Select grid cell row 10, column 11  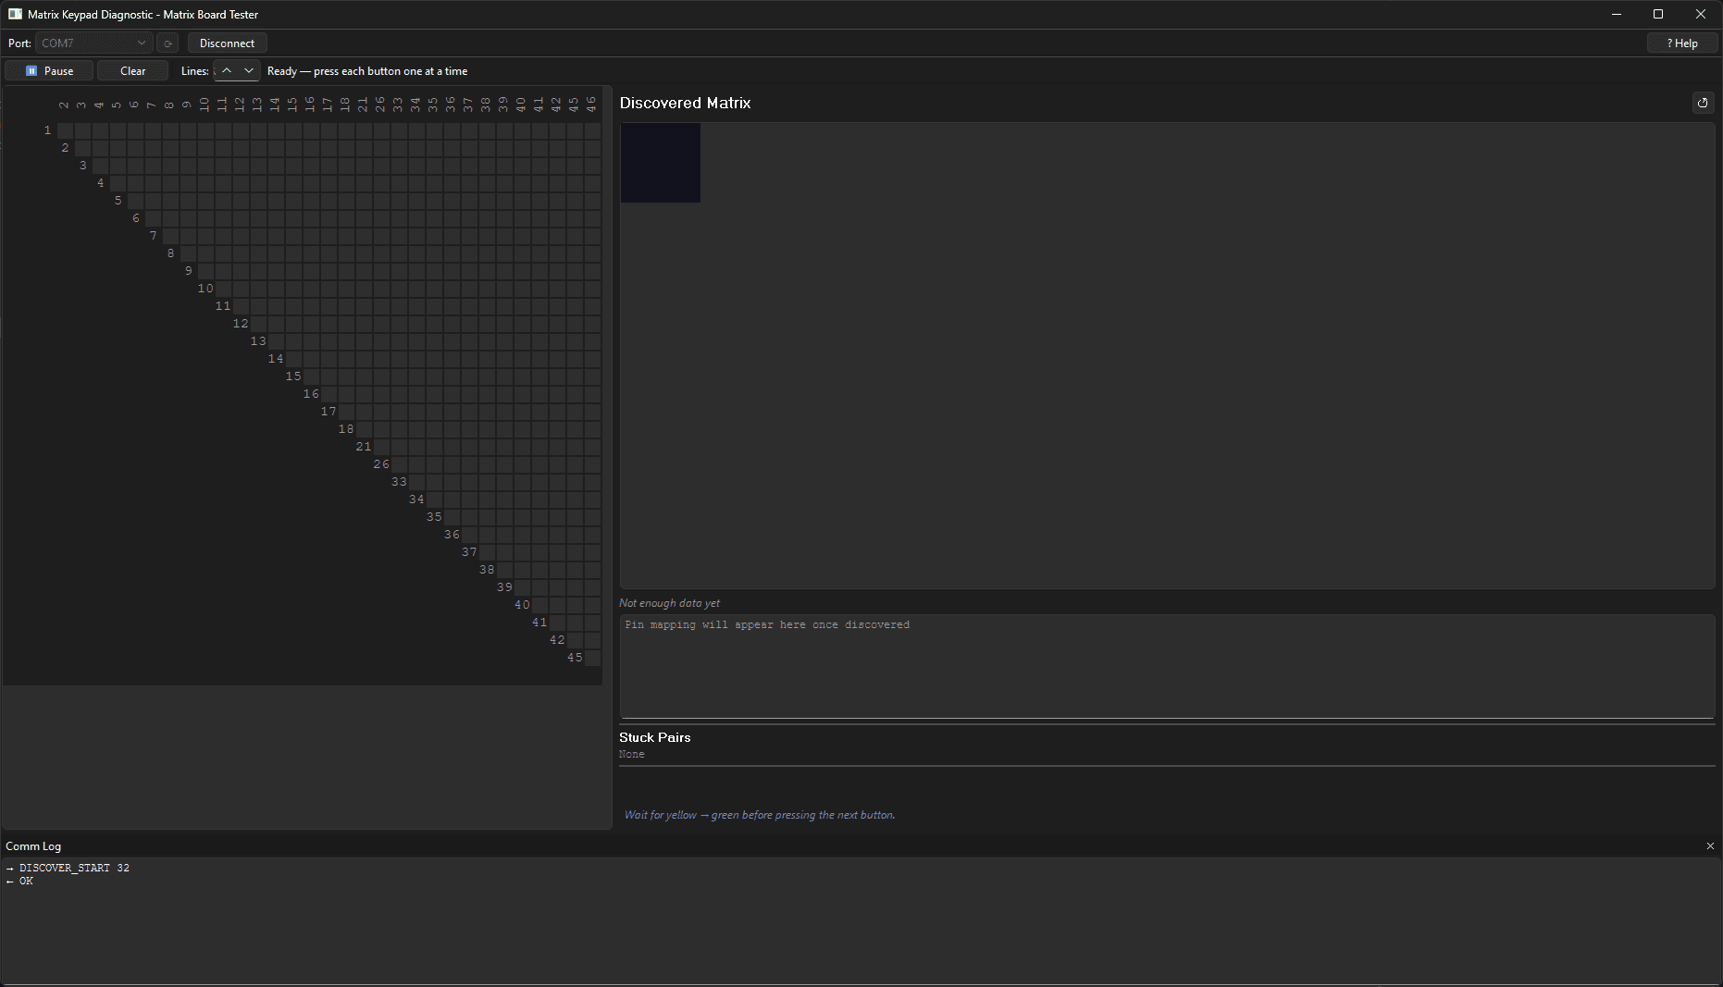tap(224, 289)
